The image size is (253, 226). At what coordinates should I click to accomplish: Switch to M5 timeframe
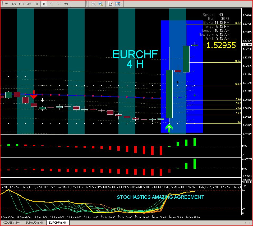pos(14,4)
